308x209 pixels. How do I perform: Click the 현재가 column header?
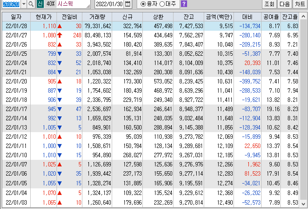tap(44, 17)
